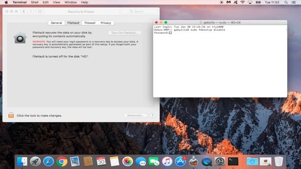Open System Preferences gear in Dock
Screen dimensions: 301x169
(220, 161)
